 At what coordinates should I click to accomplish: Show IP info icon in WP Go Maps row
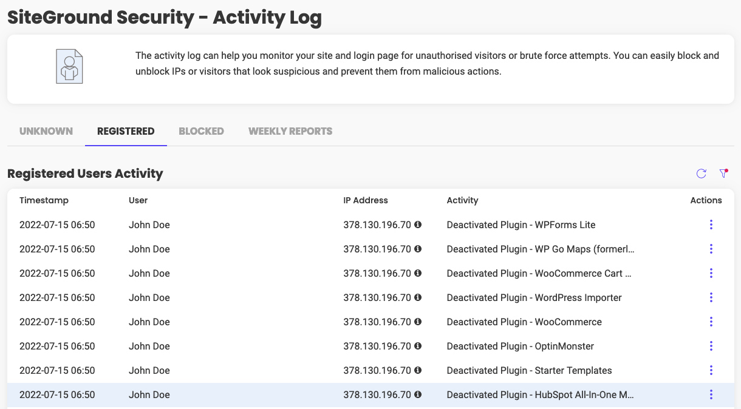(x=418, y=249)
